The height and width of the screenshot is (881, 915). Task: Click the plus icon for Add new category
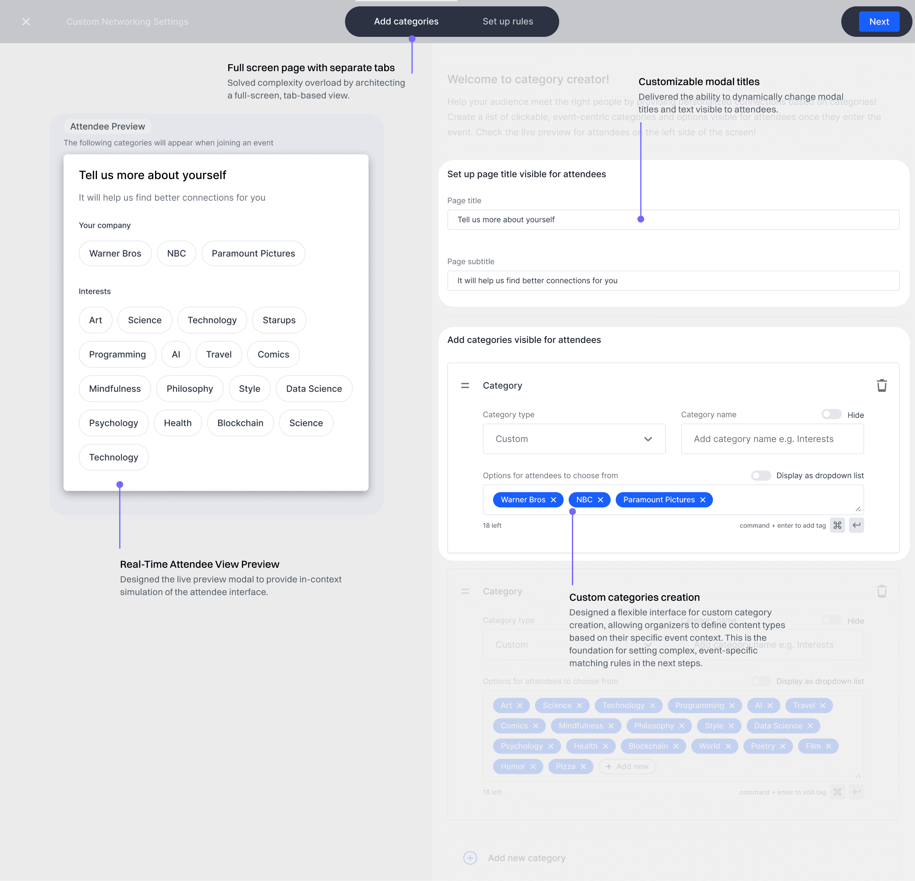coord(470,858)
